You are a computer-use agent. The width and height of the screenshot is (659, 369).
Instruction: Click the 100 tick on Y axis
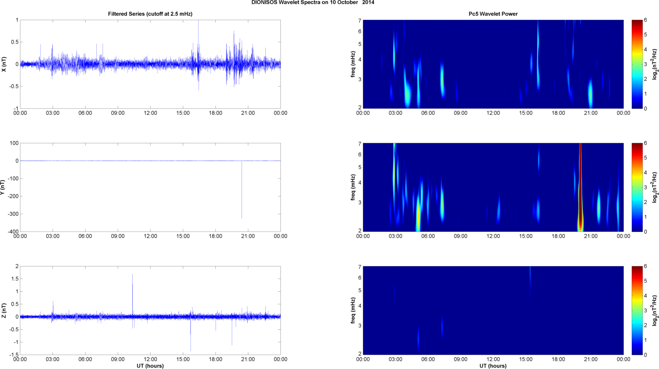tap(14, 143)
